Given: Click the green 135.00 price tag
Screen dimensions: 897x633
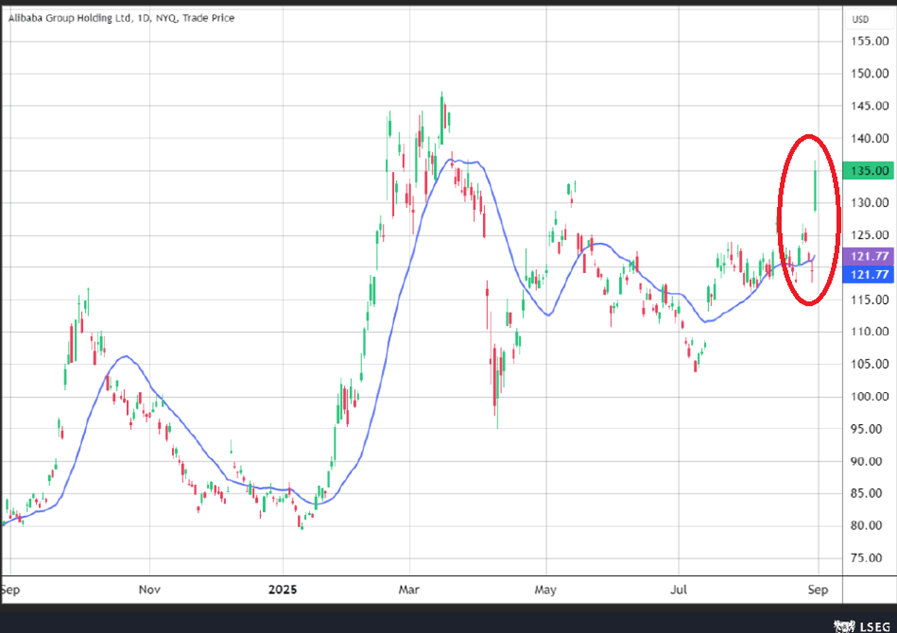Looking at the screenshot, I should [869, 170].
